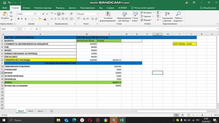Switch to the Лист2 sheet tab
This screenshot has width=219, height=123.
[30, 111]
